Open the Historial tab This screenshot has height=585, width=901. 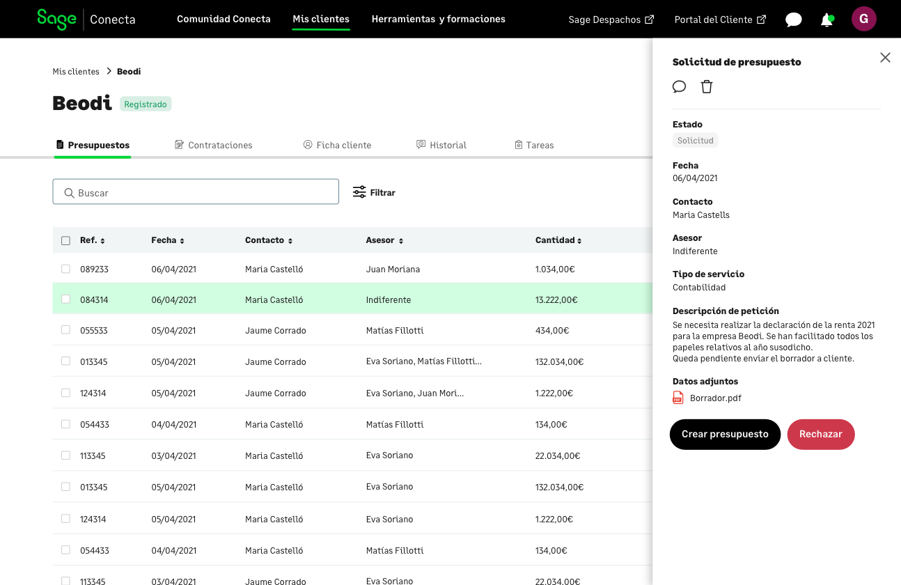(x=441, y=145)
